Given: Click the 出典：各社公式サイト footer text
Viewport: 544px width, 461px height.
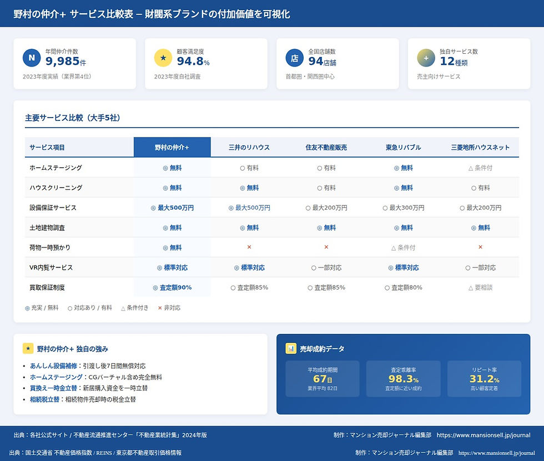Looking at the screenshot, I should coord(110,435).
